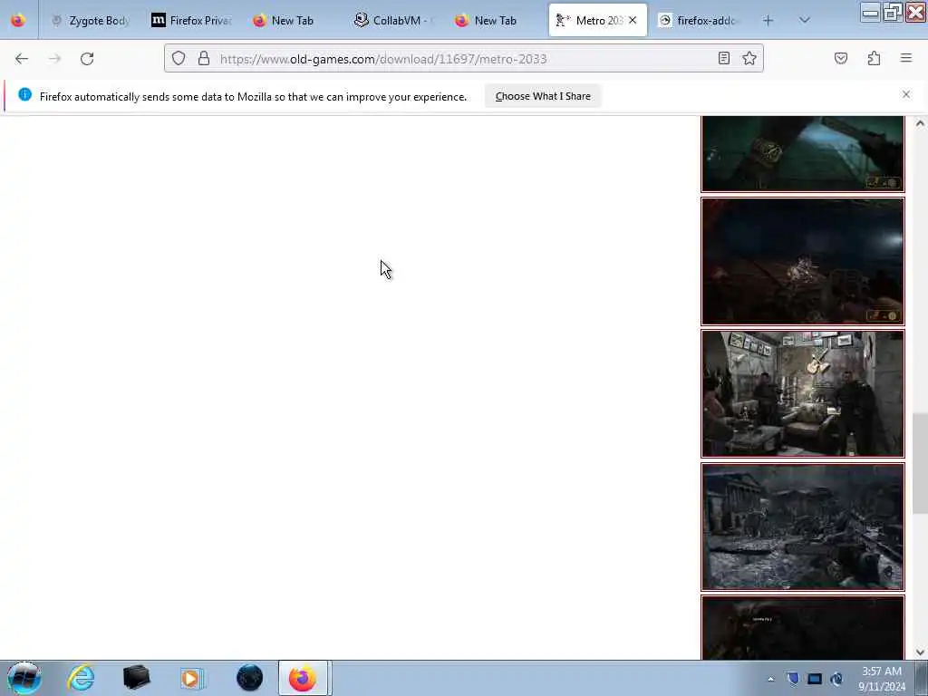The image size is (928, 696).
Task: Toggle reader view icon
Action: (724, 58)
